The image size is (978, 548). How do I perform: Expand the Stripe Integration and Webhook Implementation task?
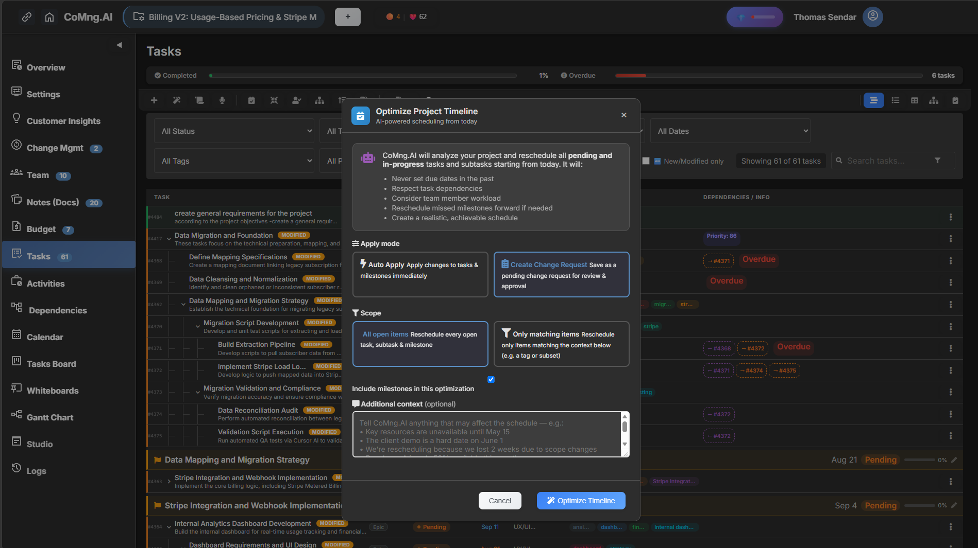(x=169, y=482)
